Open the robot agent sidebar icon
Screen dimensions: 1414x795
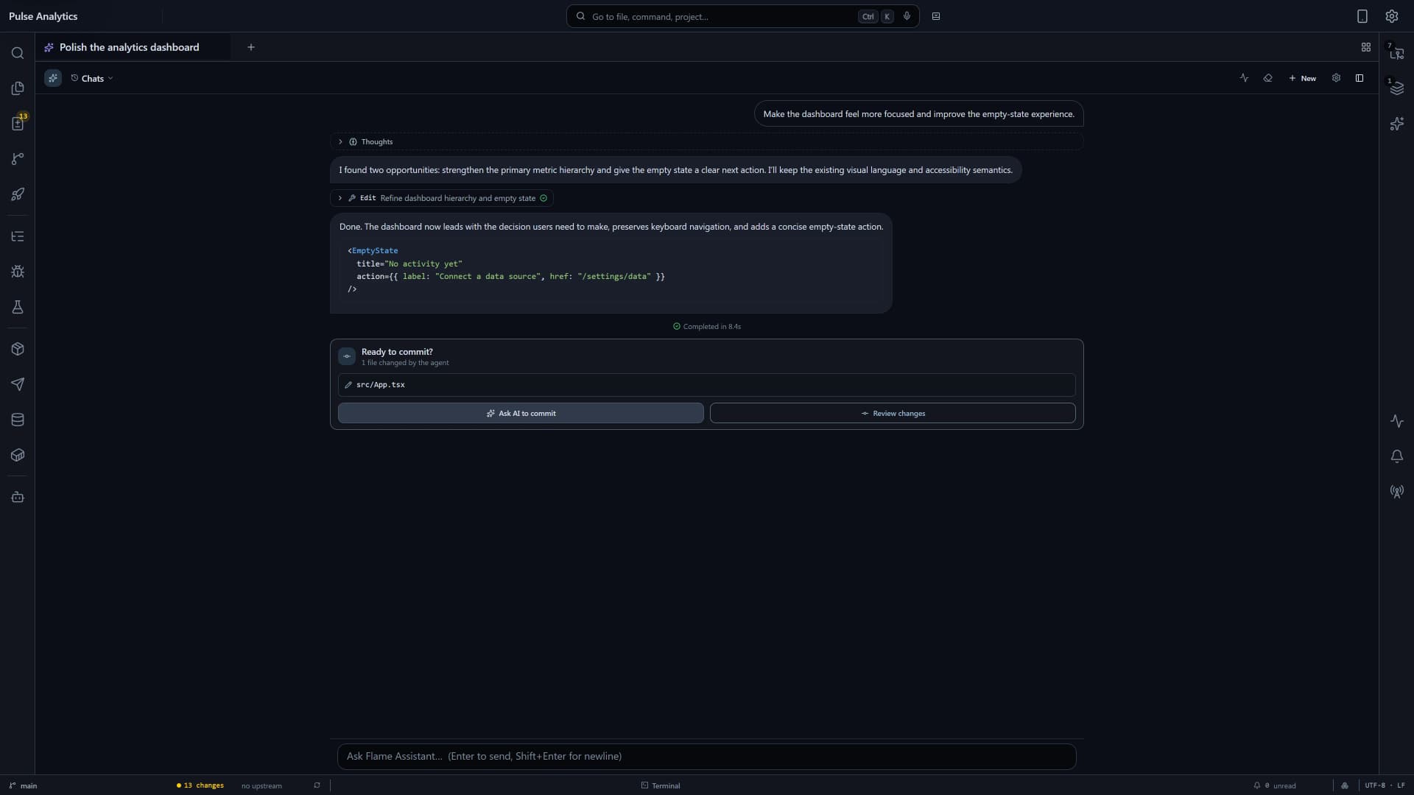(x=18, y=498)
